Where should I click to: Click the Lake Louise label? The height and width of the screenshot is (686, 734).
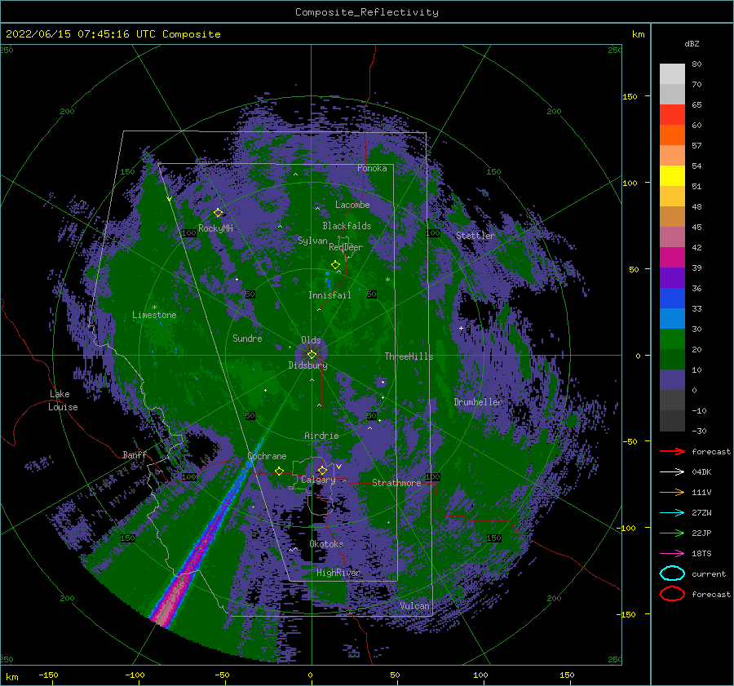point(63,401)
